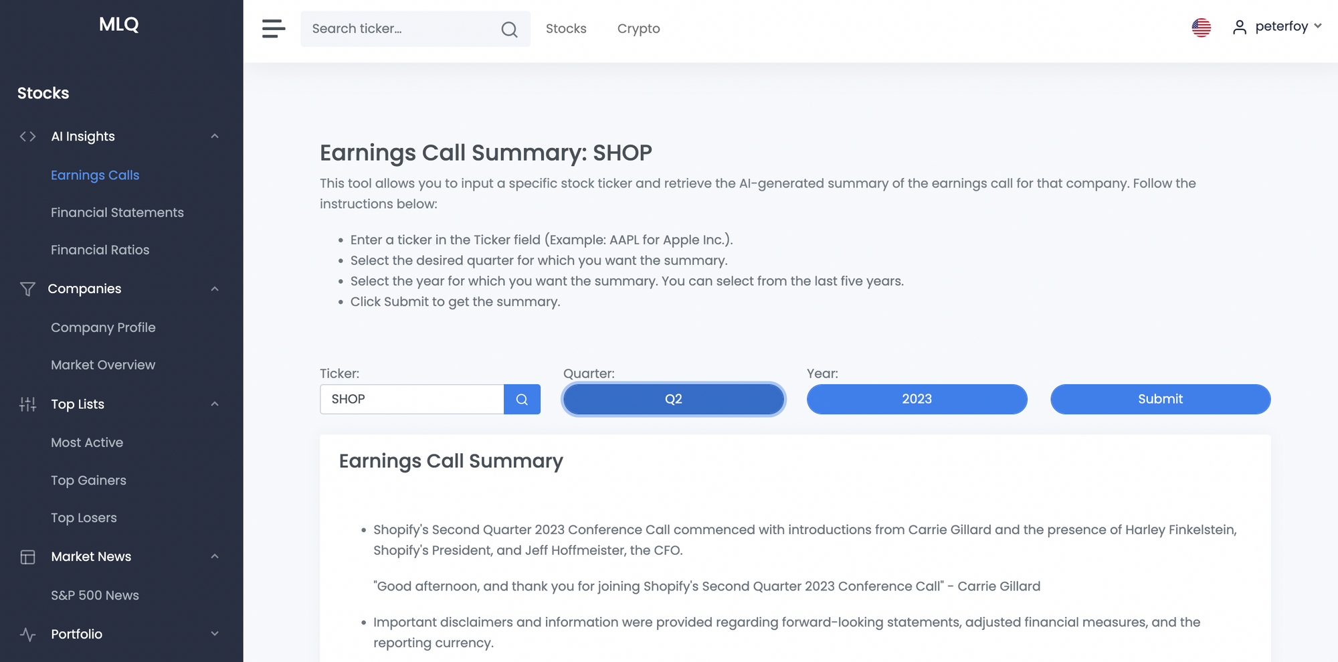The width and height of the screenshot is (1338, 662).
Task: Click the peterfoy username
Action: [1281, 27]
